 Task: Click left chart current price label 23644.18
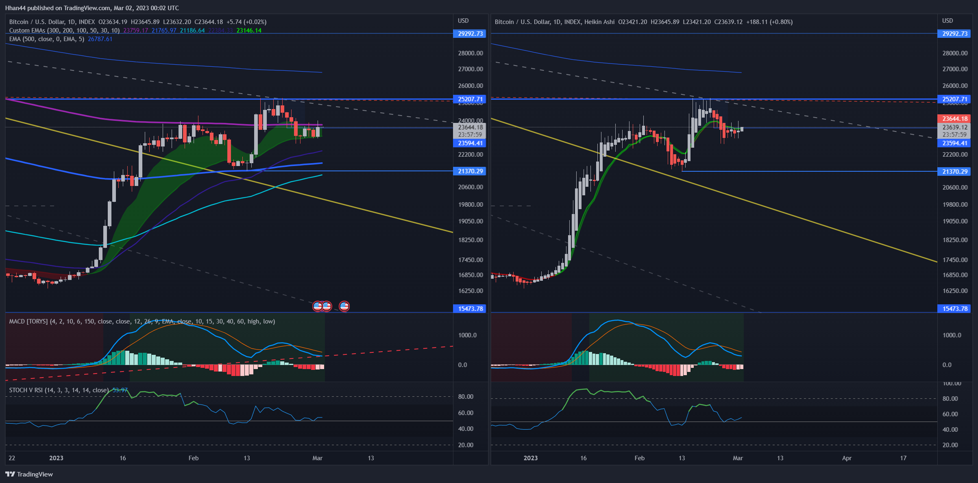click(x=470, y=127)
